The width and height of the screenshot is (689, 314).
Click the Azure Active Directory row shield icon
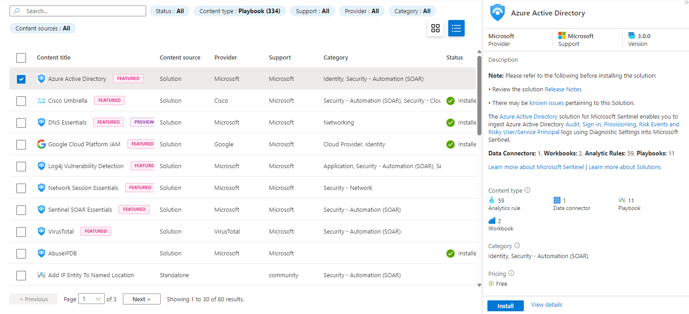41,79
